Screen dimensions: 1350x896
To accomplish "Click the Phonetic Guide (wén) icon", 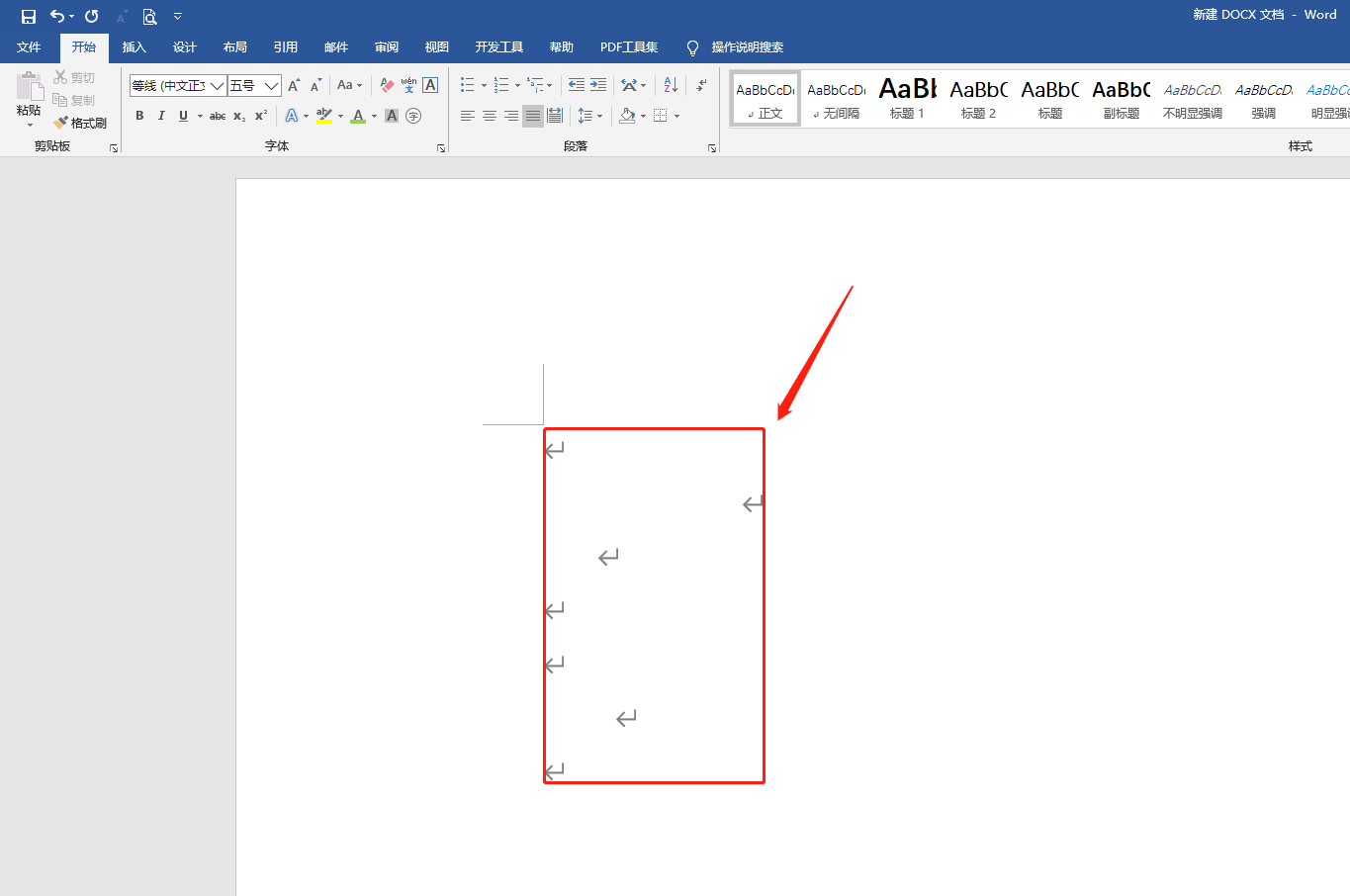I will (408, 85).
